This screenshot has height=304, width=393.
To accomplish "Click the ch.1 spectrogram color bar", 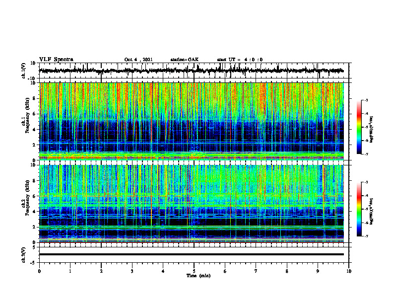I will (x=359, y=127).
